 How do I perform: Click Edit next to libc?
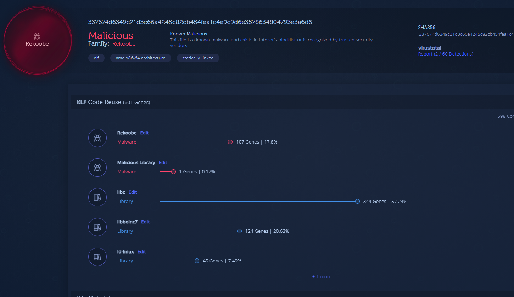pos(133,192)
